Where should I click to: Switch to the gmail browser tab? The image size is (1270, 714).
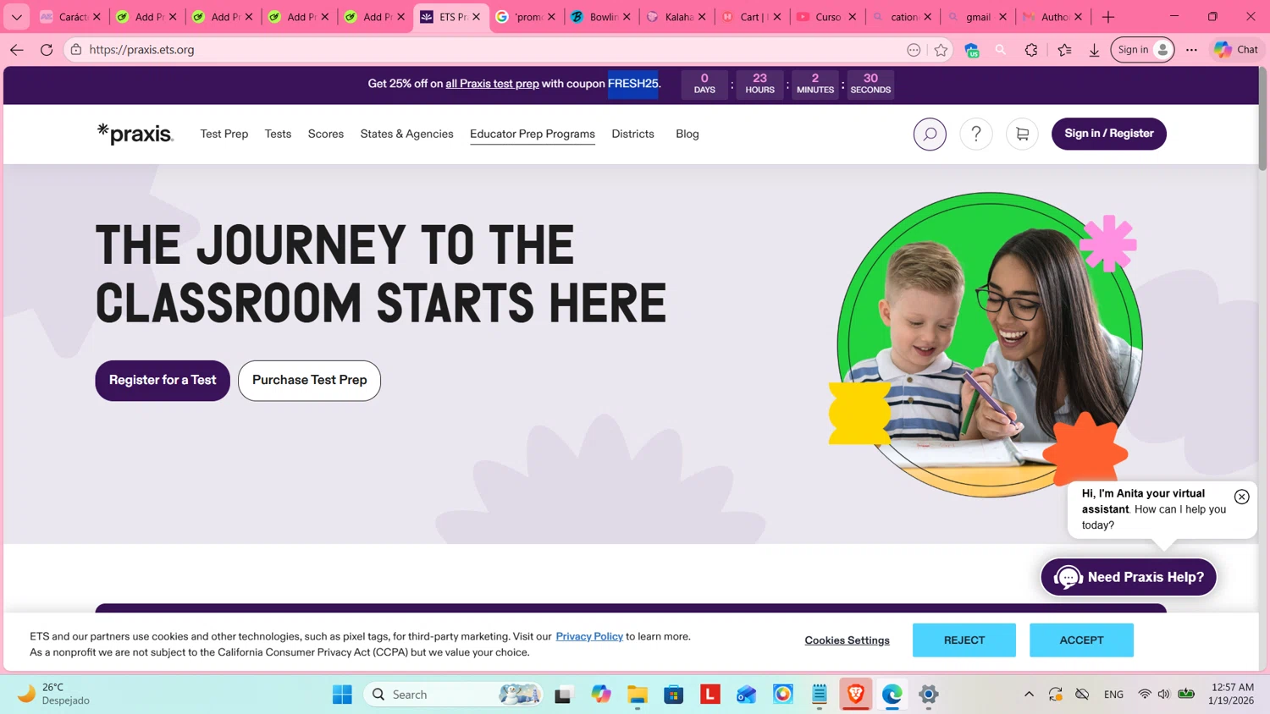point(978,17)
